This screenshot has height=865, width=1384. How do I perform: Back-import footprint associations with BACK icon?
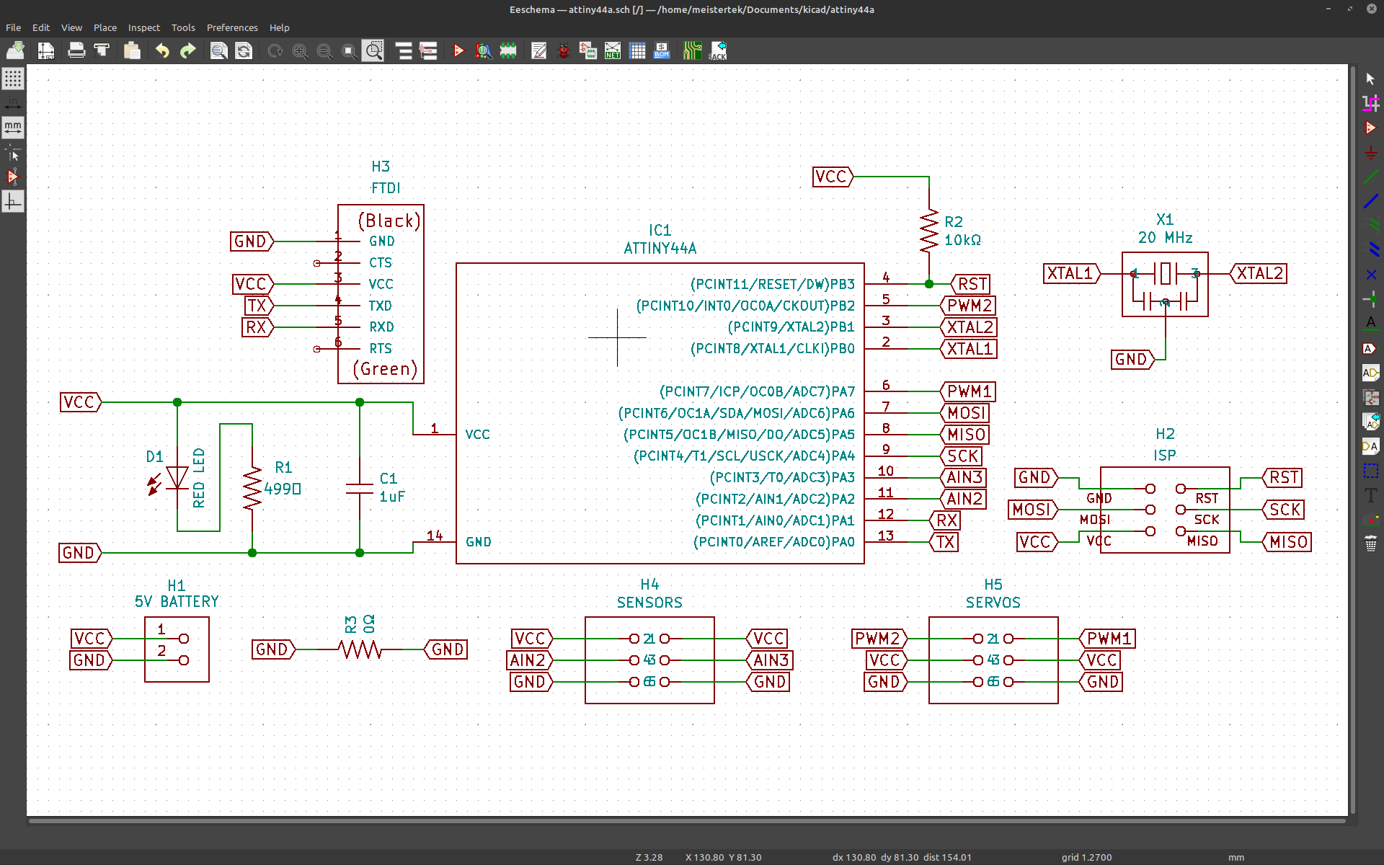coord(718,50)
